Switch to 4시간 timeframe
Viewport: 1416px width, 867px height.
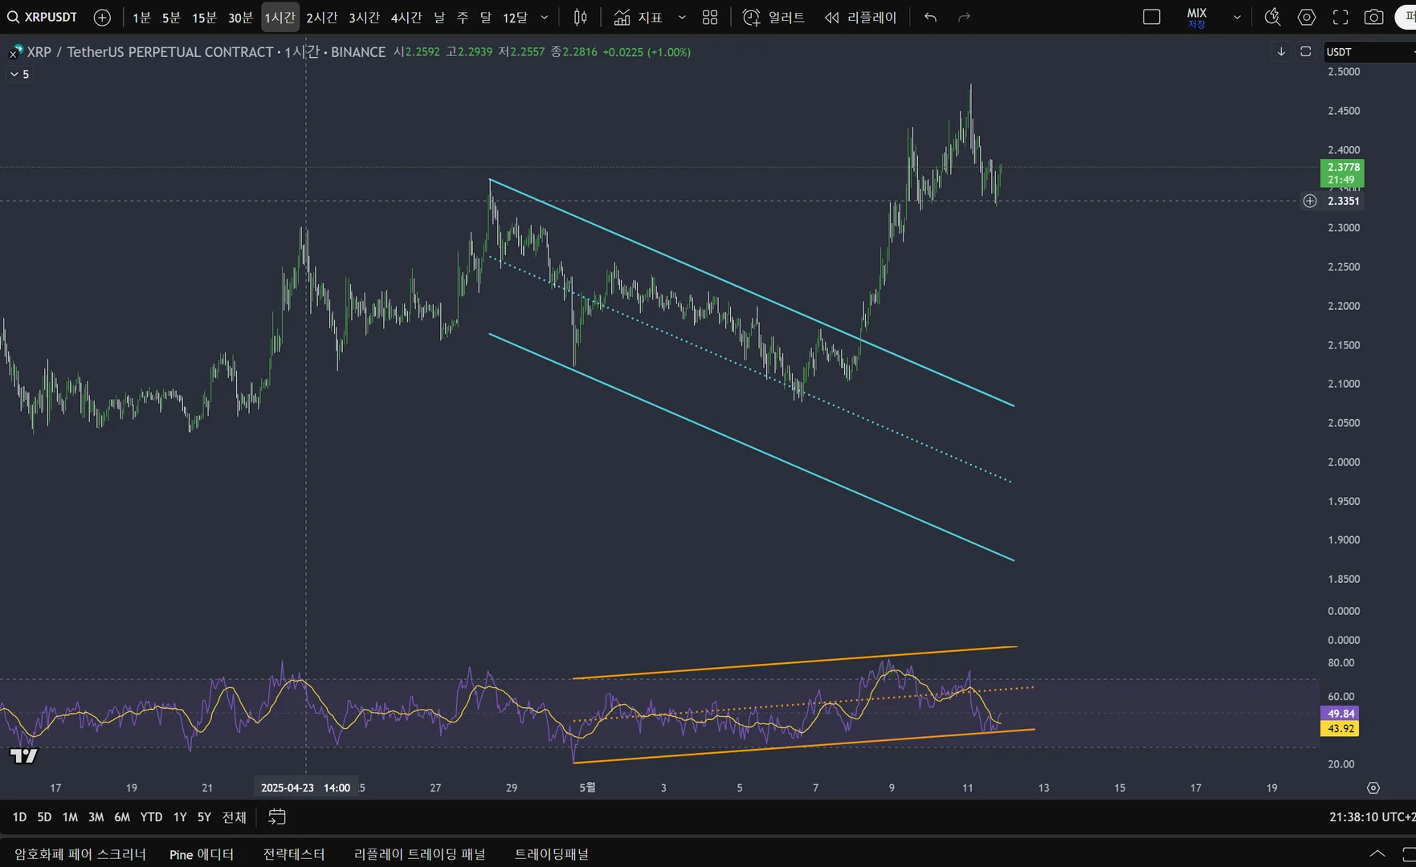(406, 17)
